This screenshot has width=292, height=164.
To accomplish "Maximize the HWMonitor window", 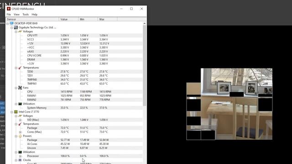I will click(x=131, y=9).
